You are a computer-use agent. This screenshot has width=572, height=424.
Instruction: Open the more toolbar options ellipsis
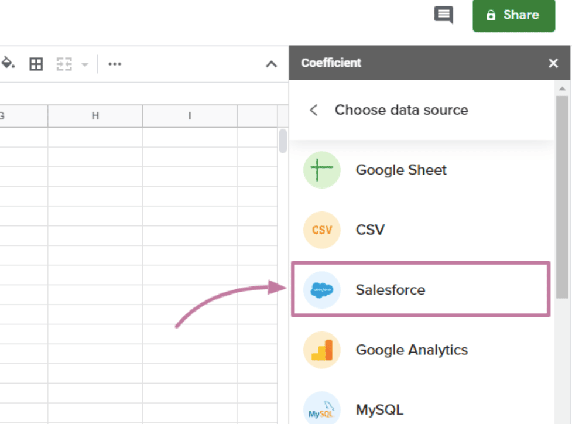coord(115,64)
